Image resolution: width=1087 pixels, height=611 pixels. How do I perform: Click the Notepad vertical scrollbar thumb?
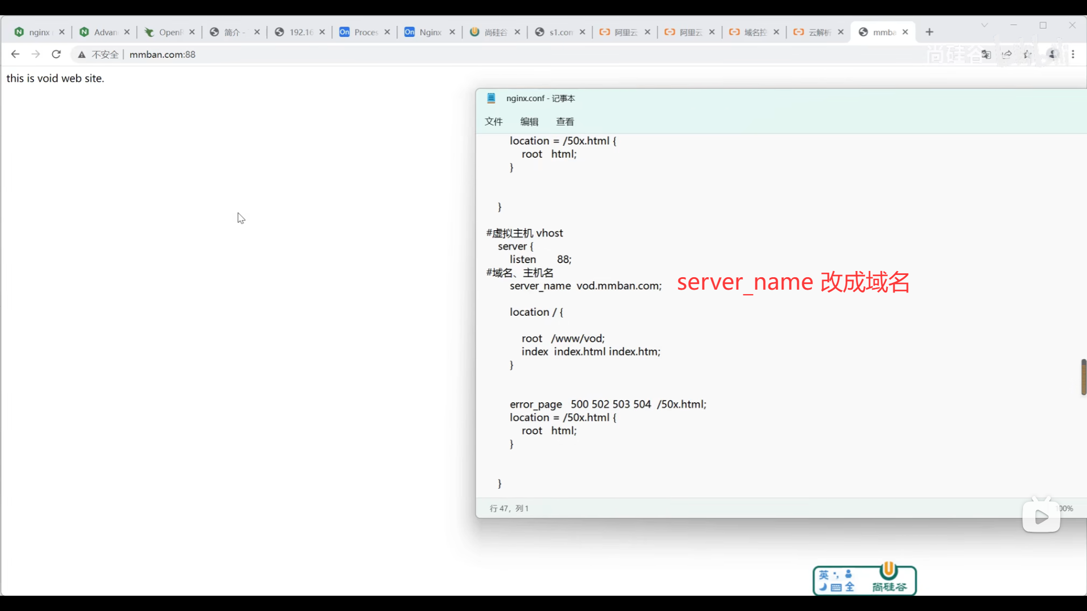click(1083, 377)
